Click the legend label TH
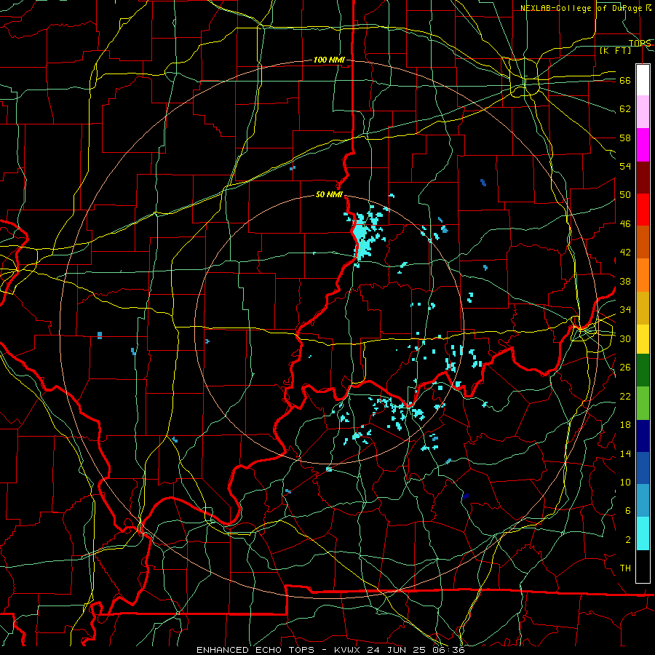Screen dimensions: 655x655 tap(625, 568)
